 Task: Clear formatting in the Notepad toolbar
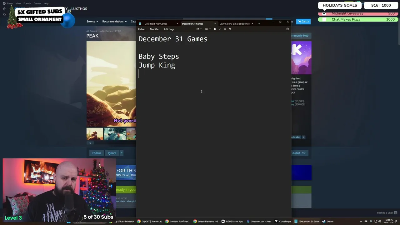[x=230, y=29]
